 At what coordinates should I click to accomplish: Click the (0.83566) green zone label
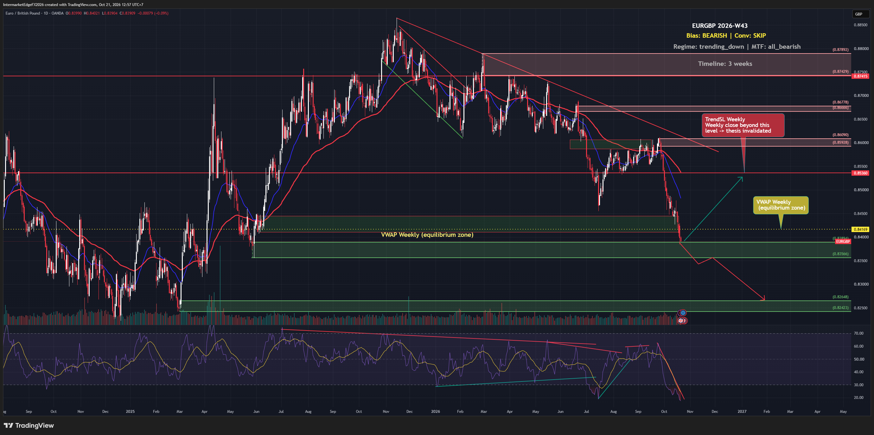coord(840,254)
